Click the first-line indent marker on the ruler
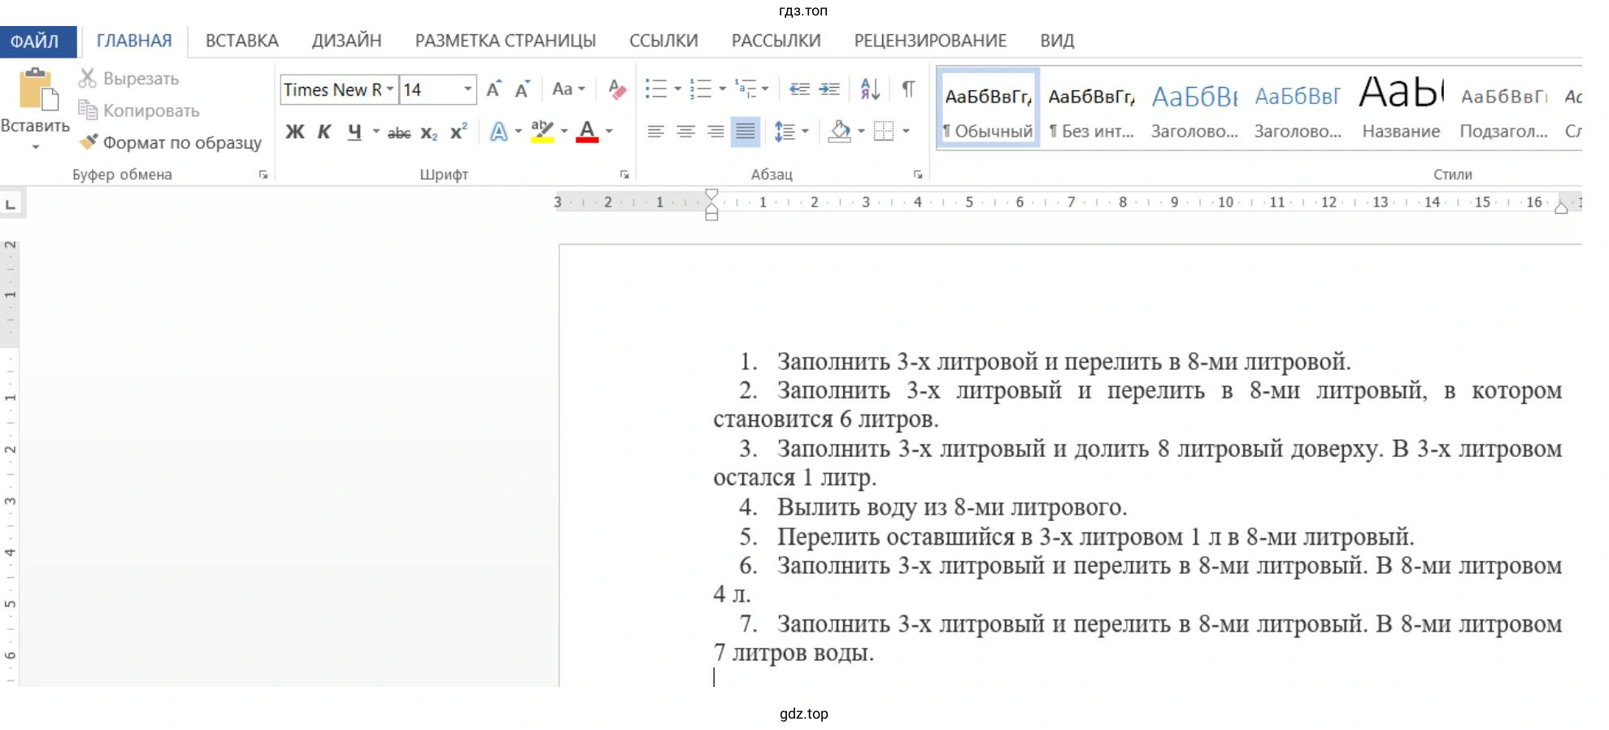 [x=711, y=194]
